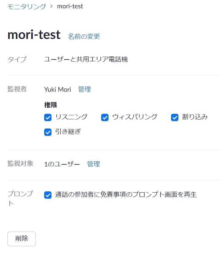Click the 監視者 field label
221x253 pixels.
point(17,89)
